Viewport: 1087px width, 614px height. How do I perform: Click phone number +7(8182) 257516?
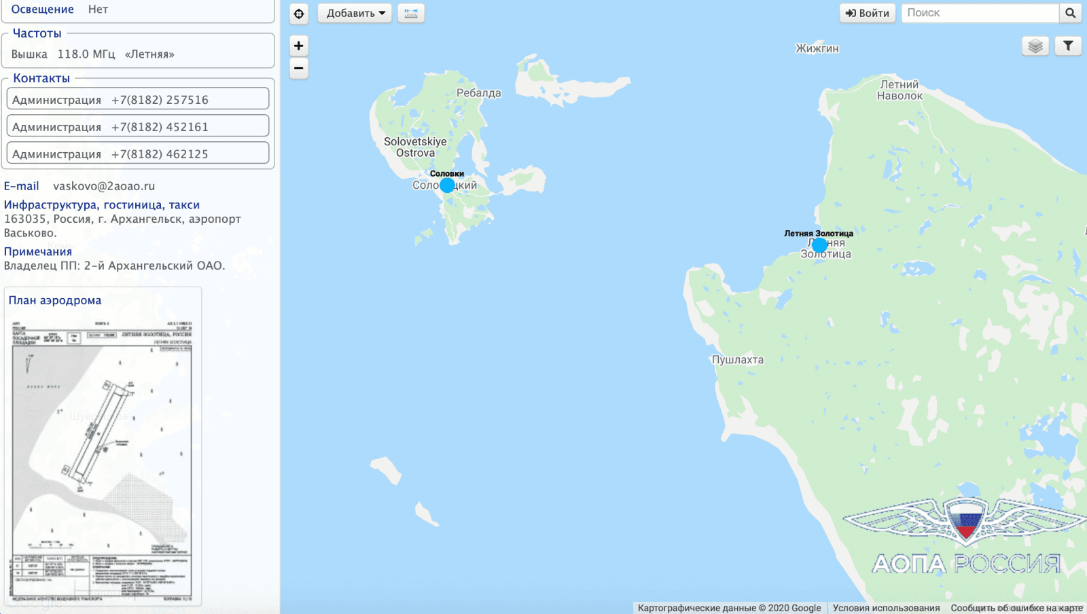160,100
